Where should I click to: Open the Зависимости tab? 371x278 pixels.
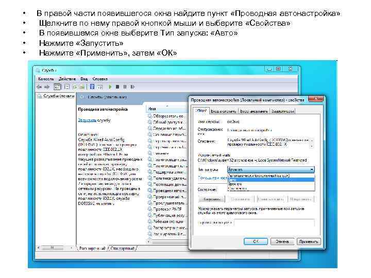pyautogui.click(x=283, y=111)
